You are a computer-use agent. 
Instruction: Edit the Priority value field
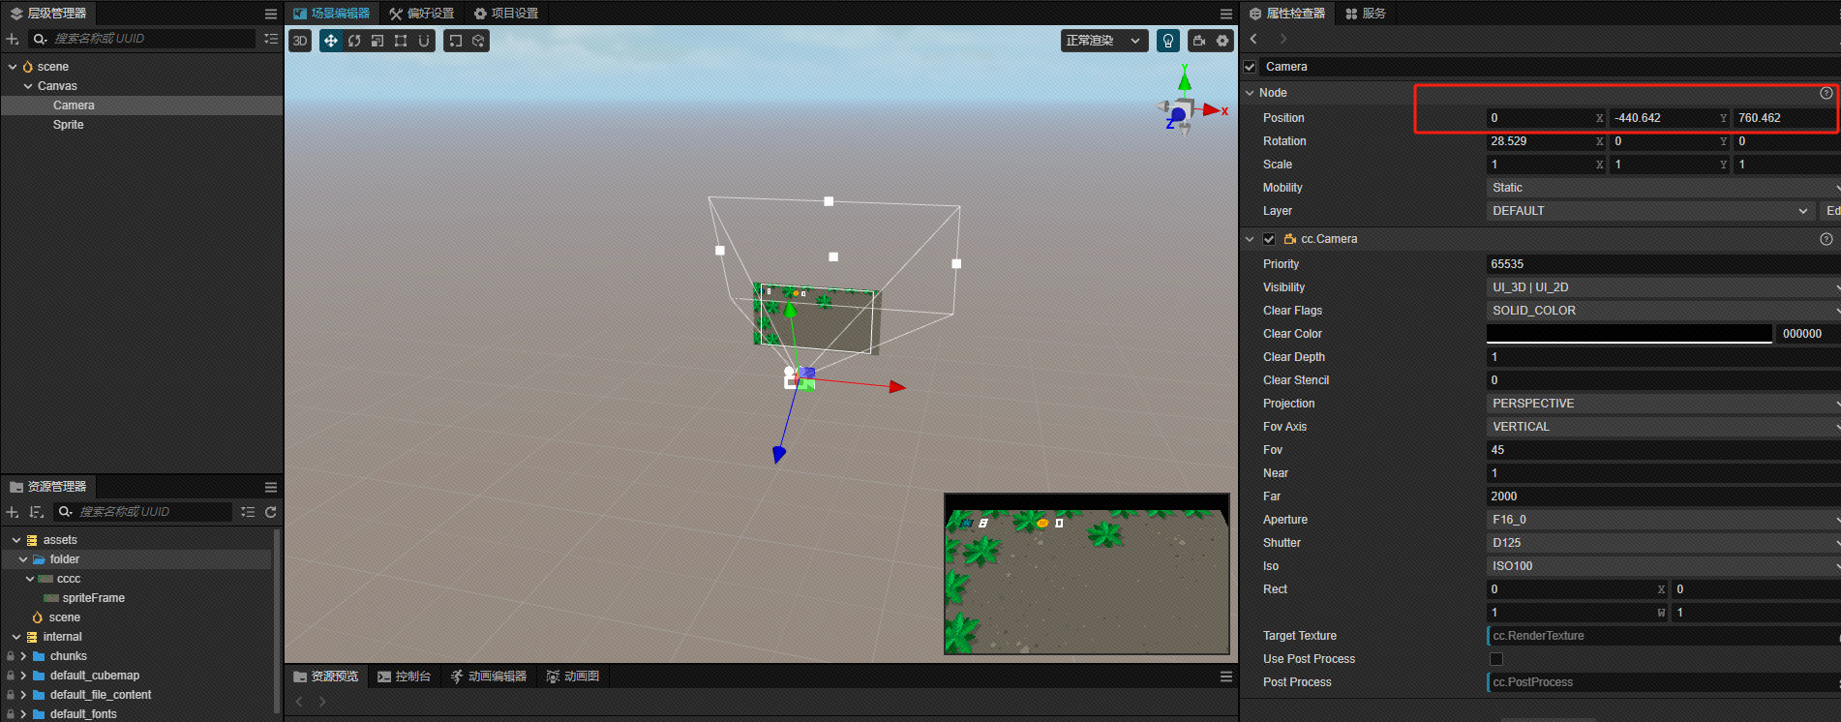1664,264
